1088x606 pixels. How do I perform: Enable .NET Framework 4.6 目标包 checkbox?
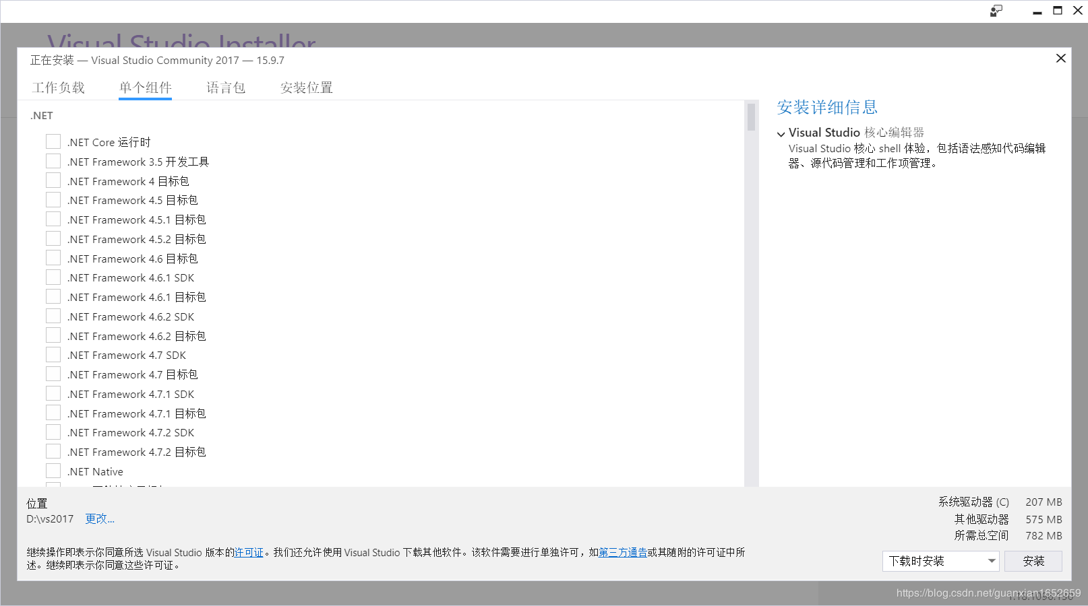53,258
